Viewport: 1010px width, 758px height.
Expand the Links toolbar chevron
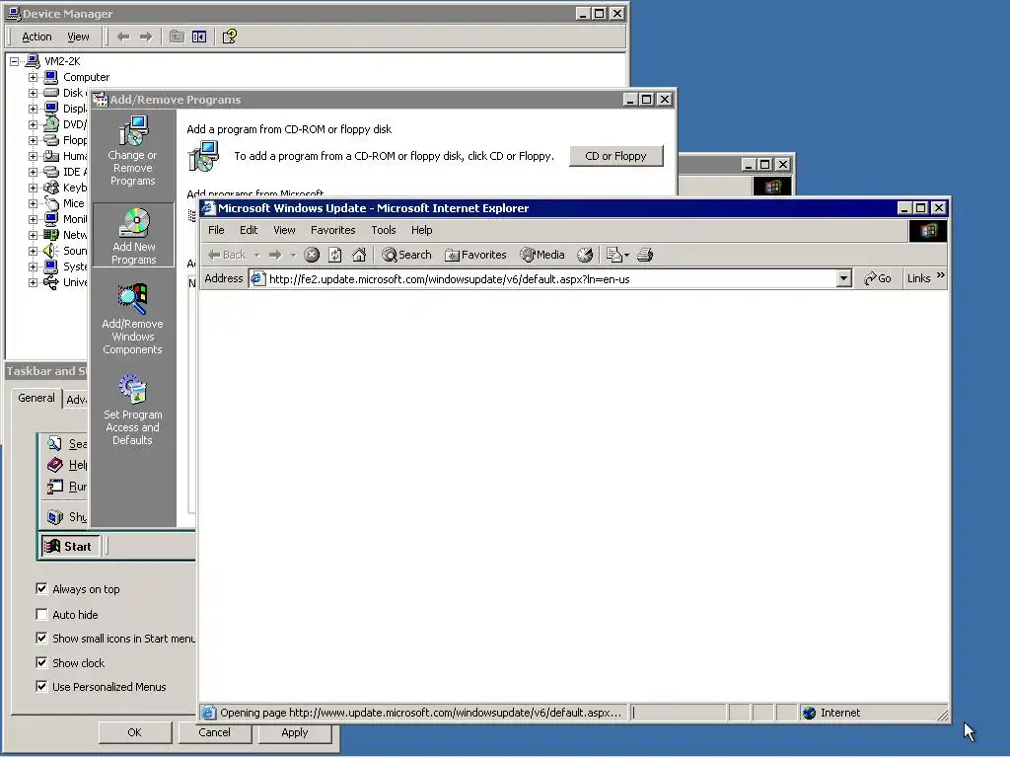(940, 275)
